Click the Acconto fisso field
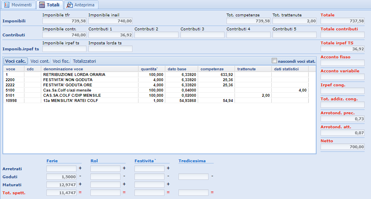Screen dimensions: 371x199 [342, 63]
